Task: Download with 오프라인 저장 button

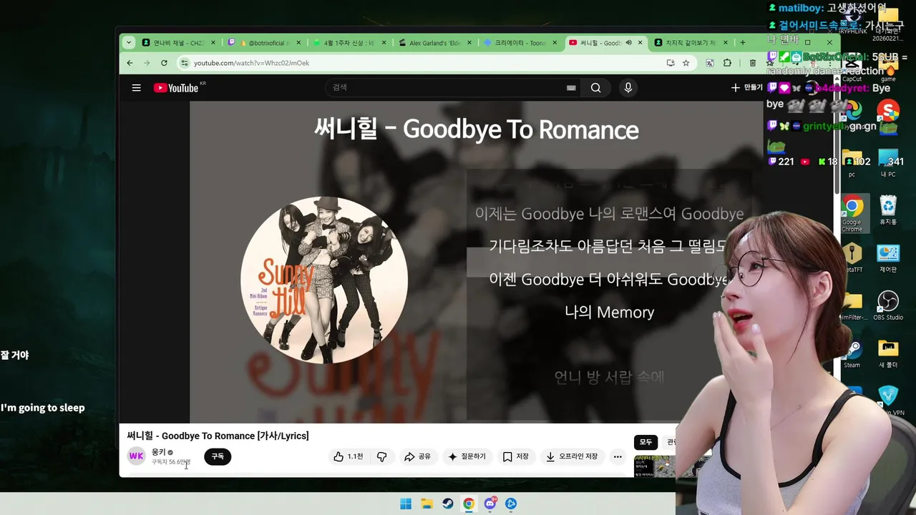Action: [x=571, y=456]
